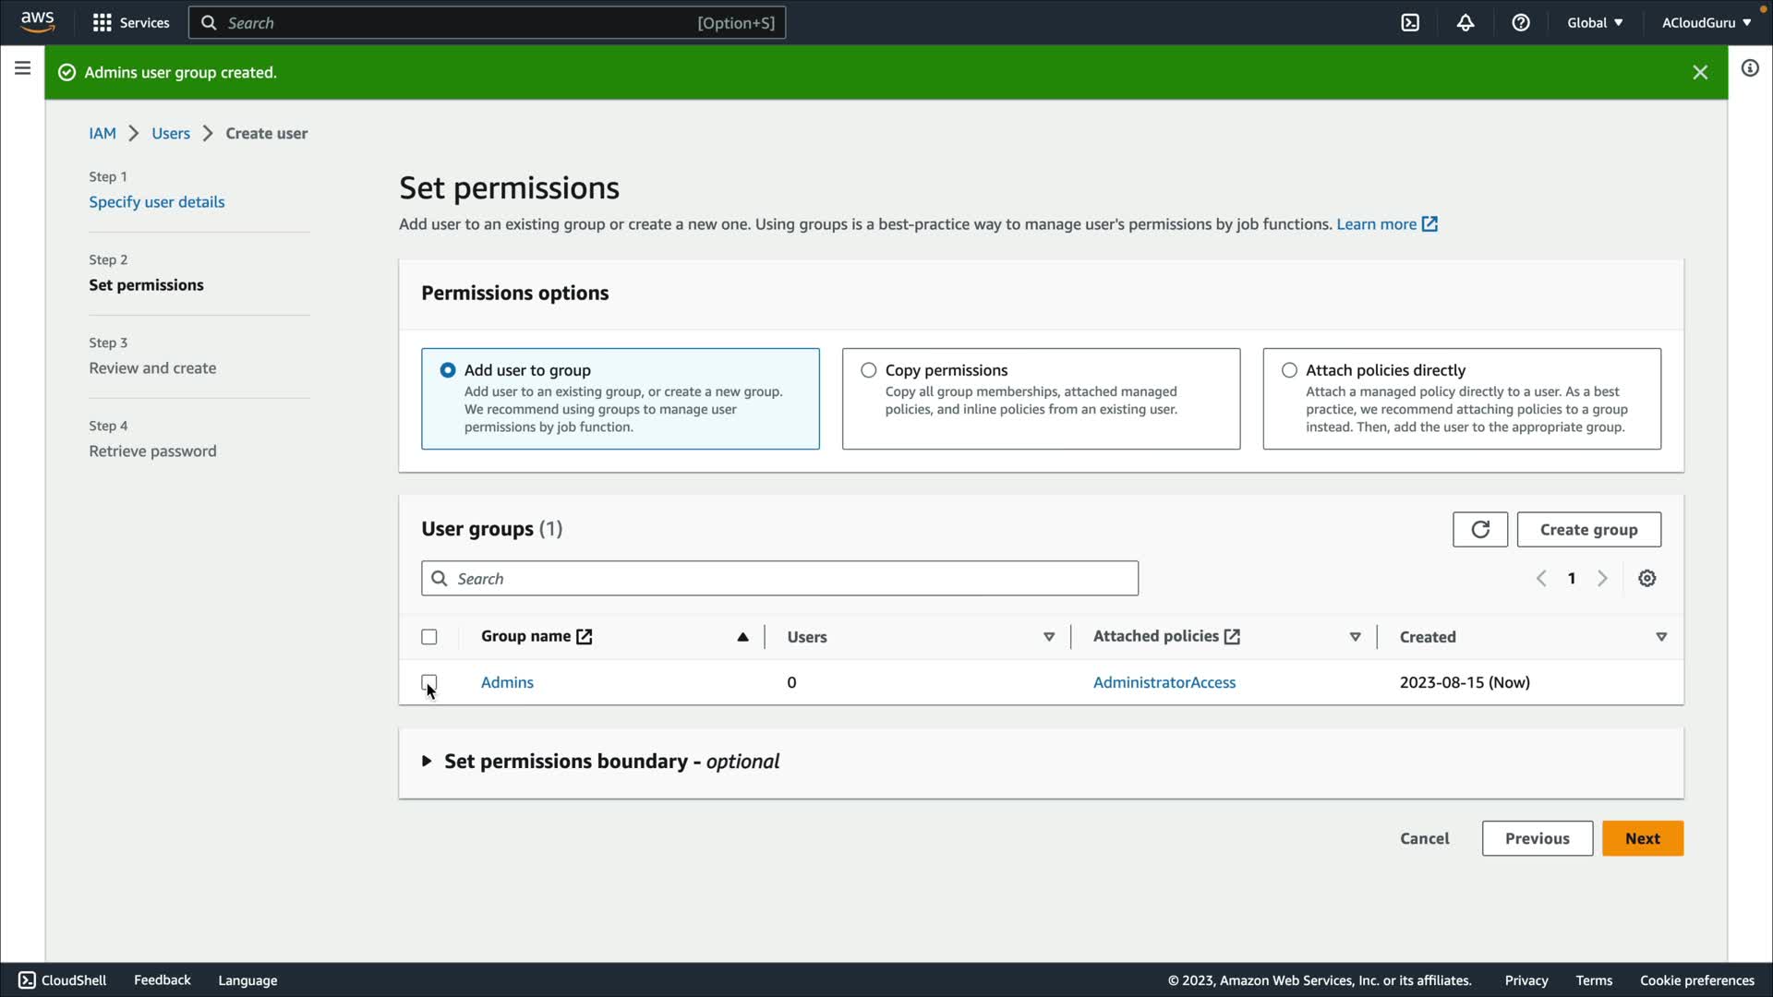The height and width of the screenshot is (997, 1773).
Task: Click the user groups search field
Action: point(780,579)
